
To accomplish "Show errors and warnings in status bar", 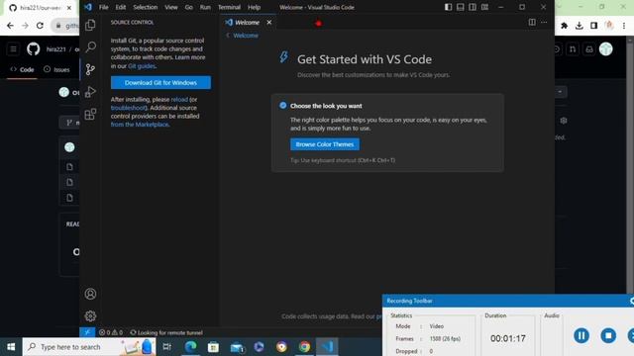I will pyautogui.click(x=111, y=332).
